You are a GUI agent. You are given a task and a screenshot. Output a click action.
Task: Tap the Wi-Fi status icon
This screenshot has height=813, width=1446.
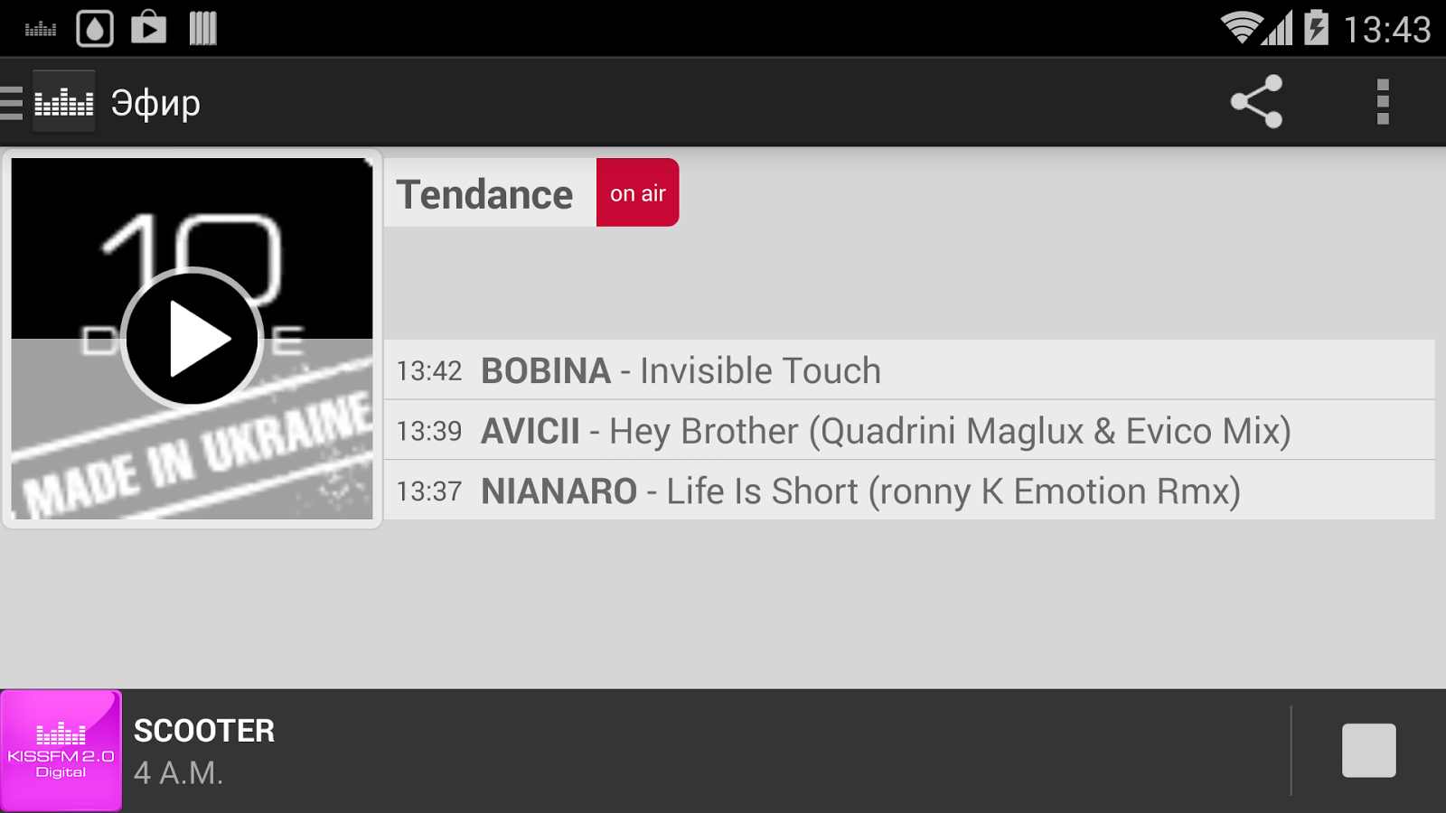[1242, 28]
